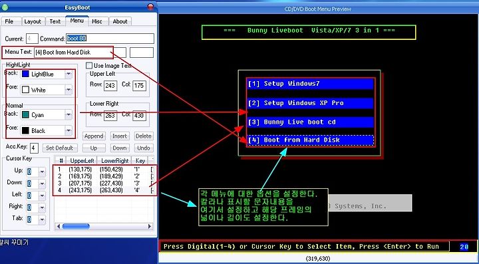The image size is (479, 264).
Task: Click the UpperLeft column header
Action: [82, 160]
